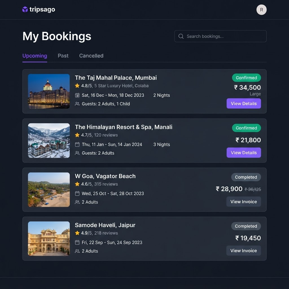Image resolution: width=289 pixels, height=289 pixels.
Task: Click Guests: 2 Adults, 1 Child text
Action: [106, 104]
